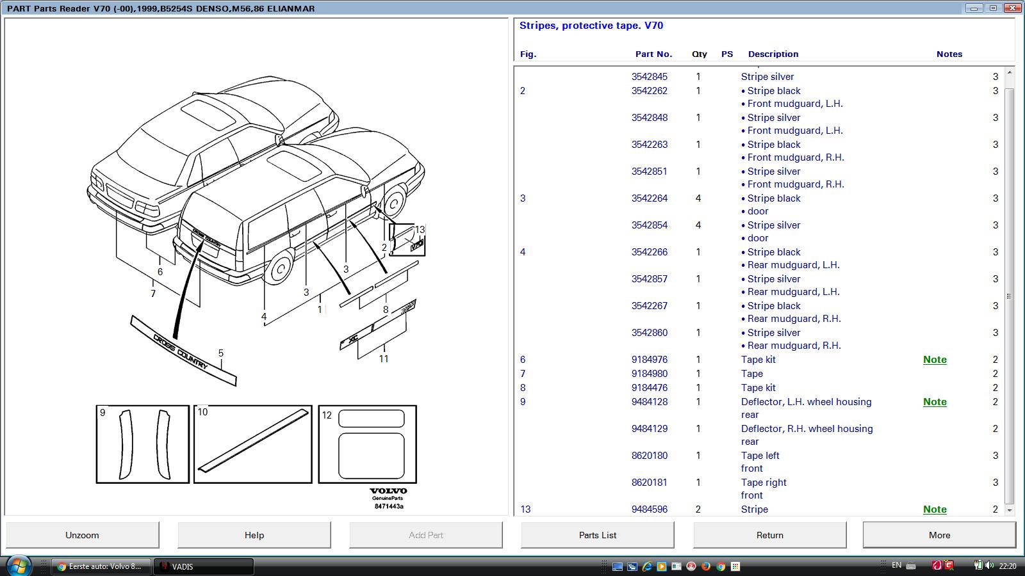Select part number 3542264 Stripe black door

point(649,198)
